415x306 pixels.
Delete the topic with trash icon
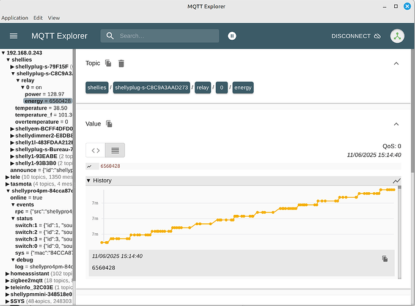(121, 63)
